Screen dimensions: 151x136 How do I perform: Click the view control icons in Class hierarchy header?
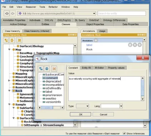(x=72, y=35)
